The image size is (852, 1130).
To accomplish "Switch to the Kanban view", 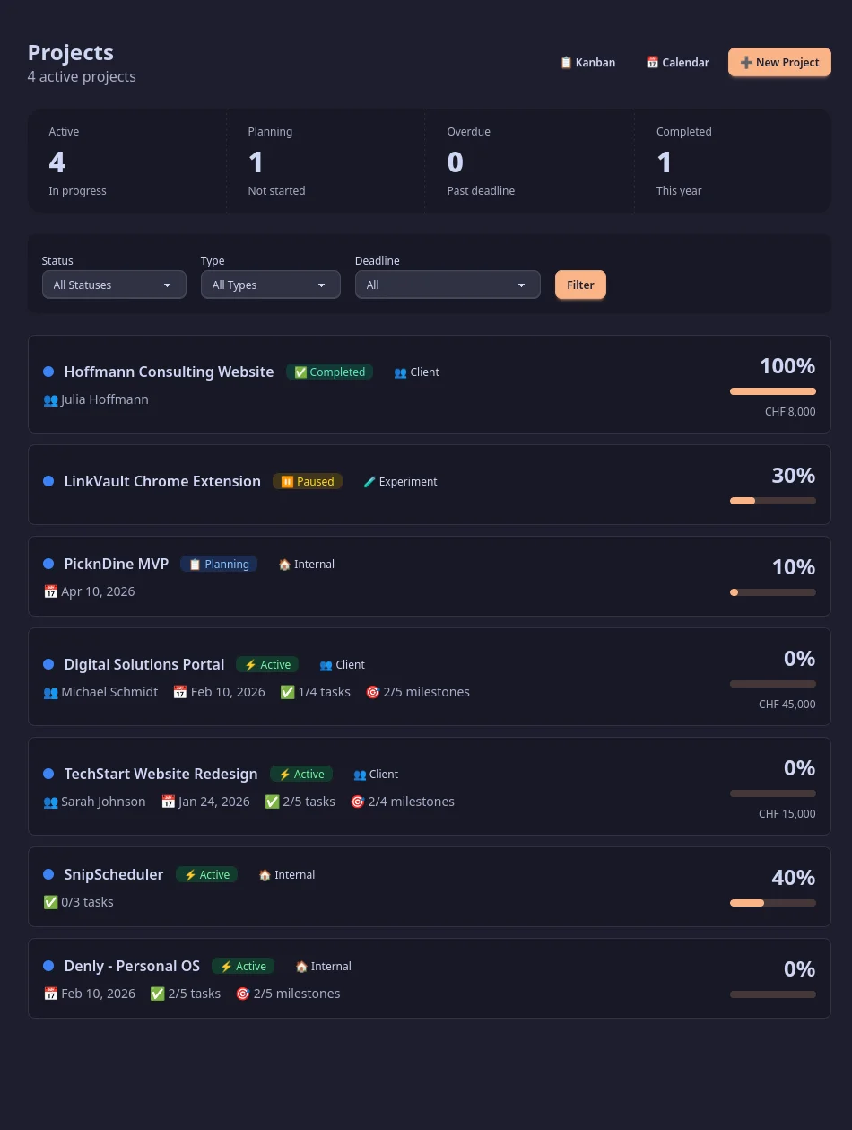I will (588, 63).
